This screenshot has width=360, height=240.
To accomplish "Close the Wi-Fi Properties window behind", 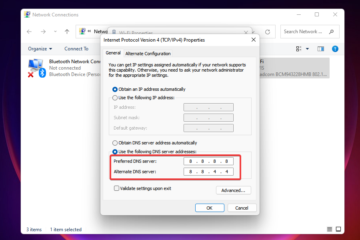I will pyautogui.click(x=246, y=32).
